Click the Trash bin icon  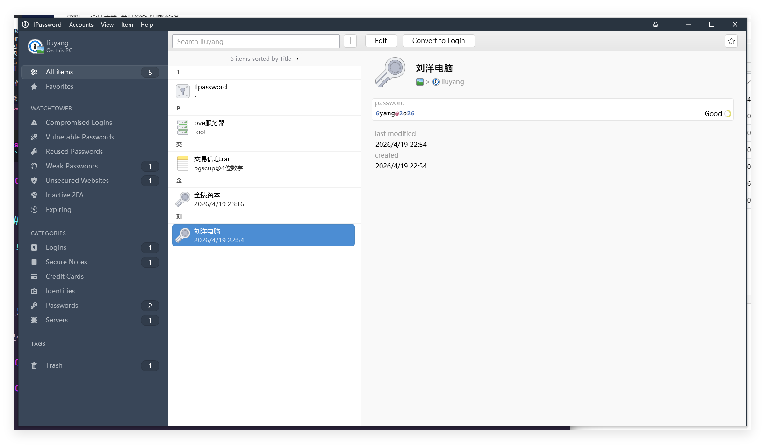[34, 365]
